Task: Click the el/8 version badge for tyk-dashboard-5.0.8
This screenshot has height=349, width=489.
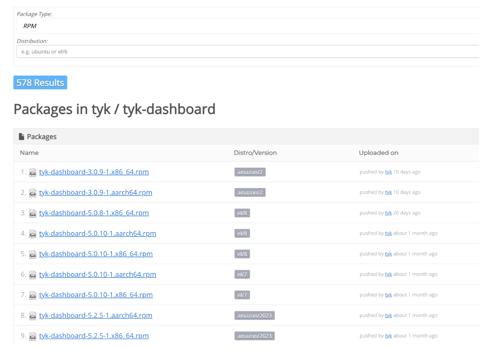Action: pyautogui.click(x=243, y=213)
